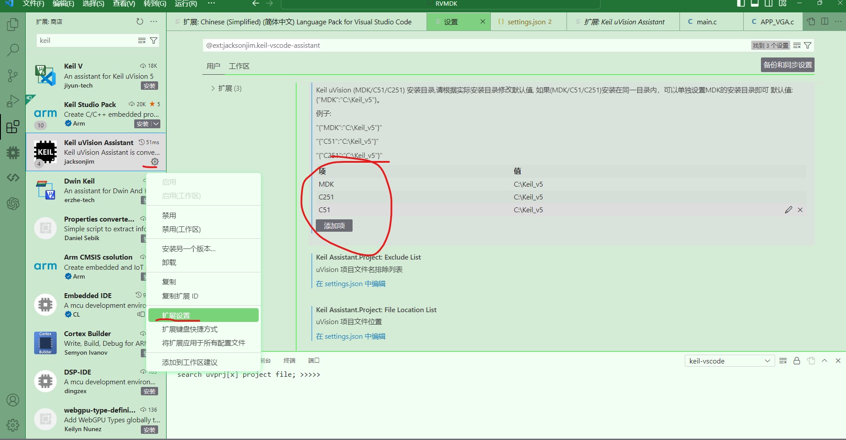Open the Manage gear in activity bar
The height and width of the screenshot is (440, 846).
click(13, 425)
